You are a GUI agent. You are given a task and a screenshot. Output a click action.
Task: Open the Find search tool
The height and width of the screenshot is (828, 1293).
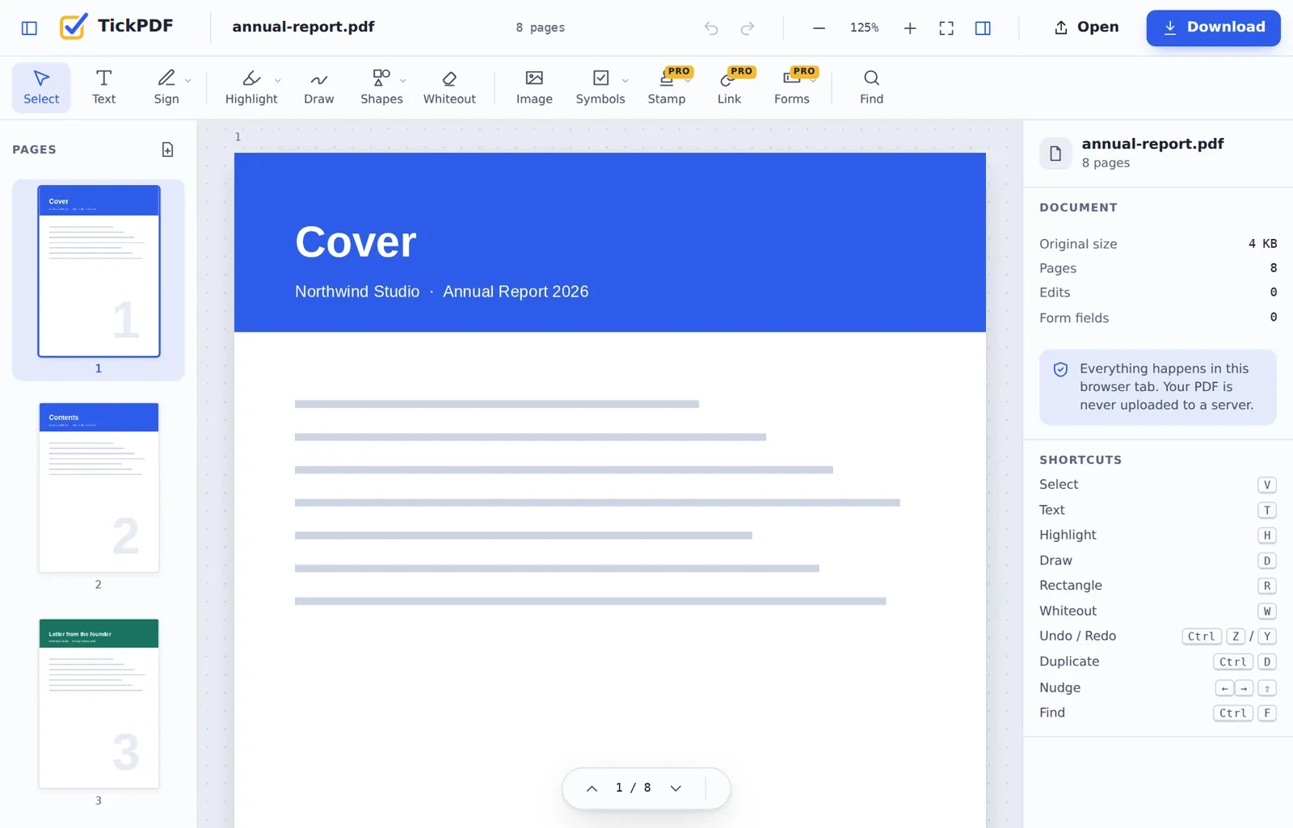click(871, 87)
